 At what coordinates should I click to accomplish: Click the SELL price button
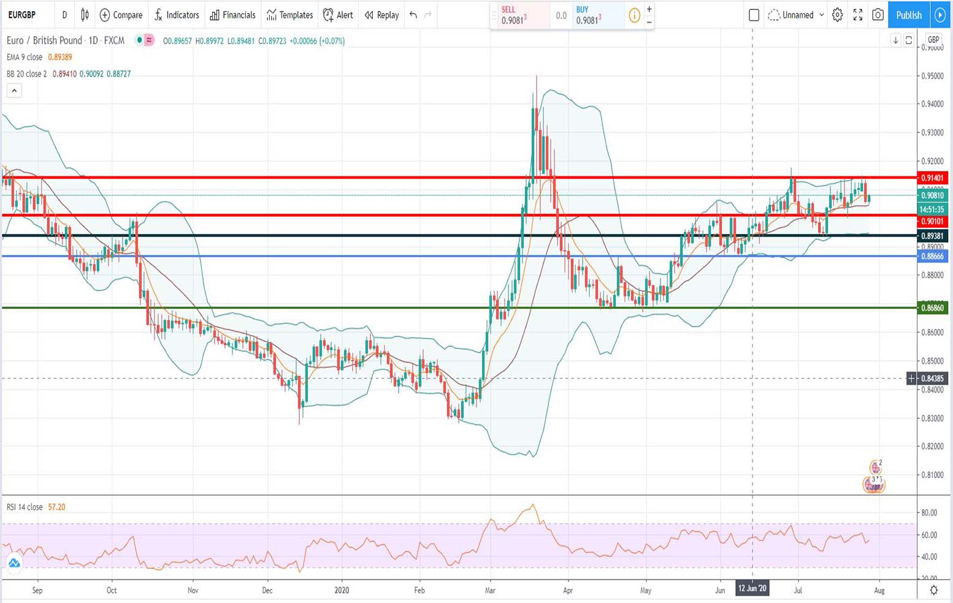520,15
